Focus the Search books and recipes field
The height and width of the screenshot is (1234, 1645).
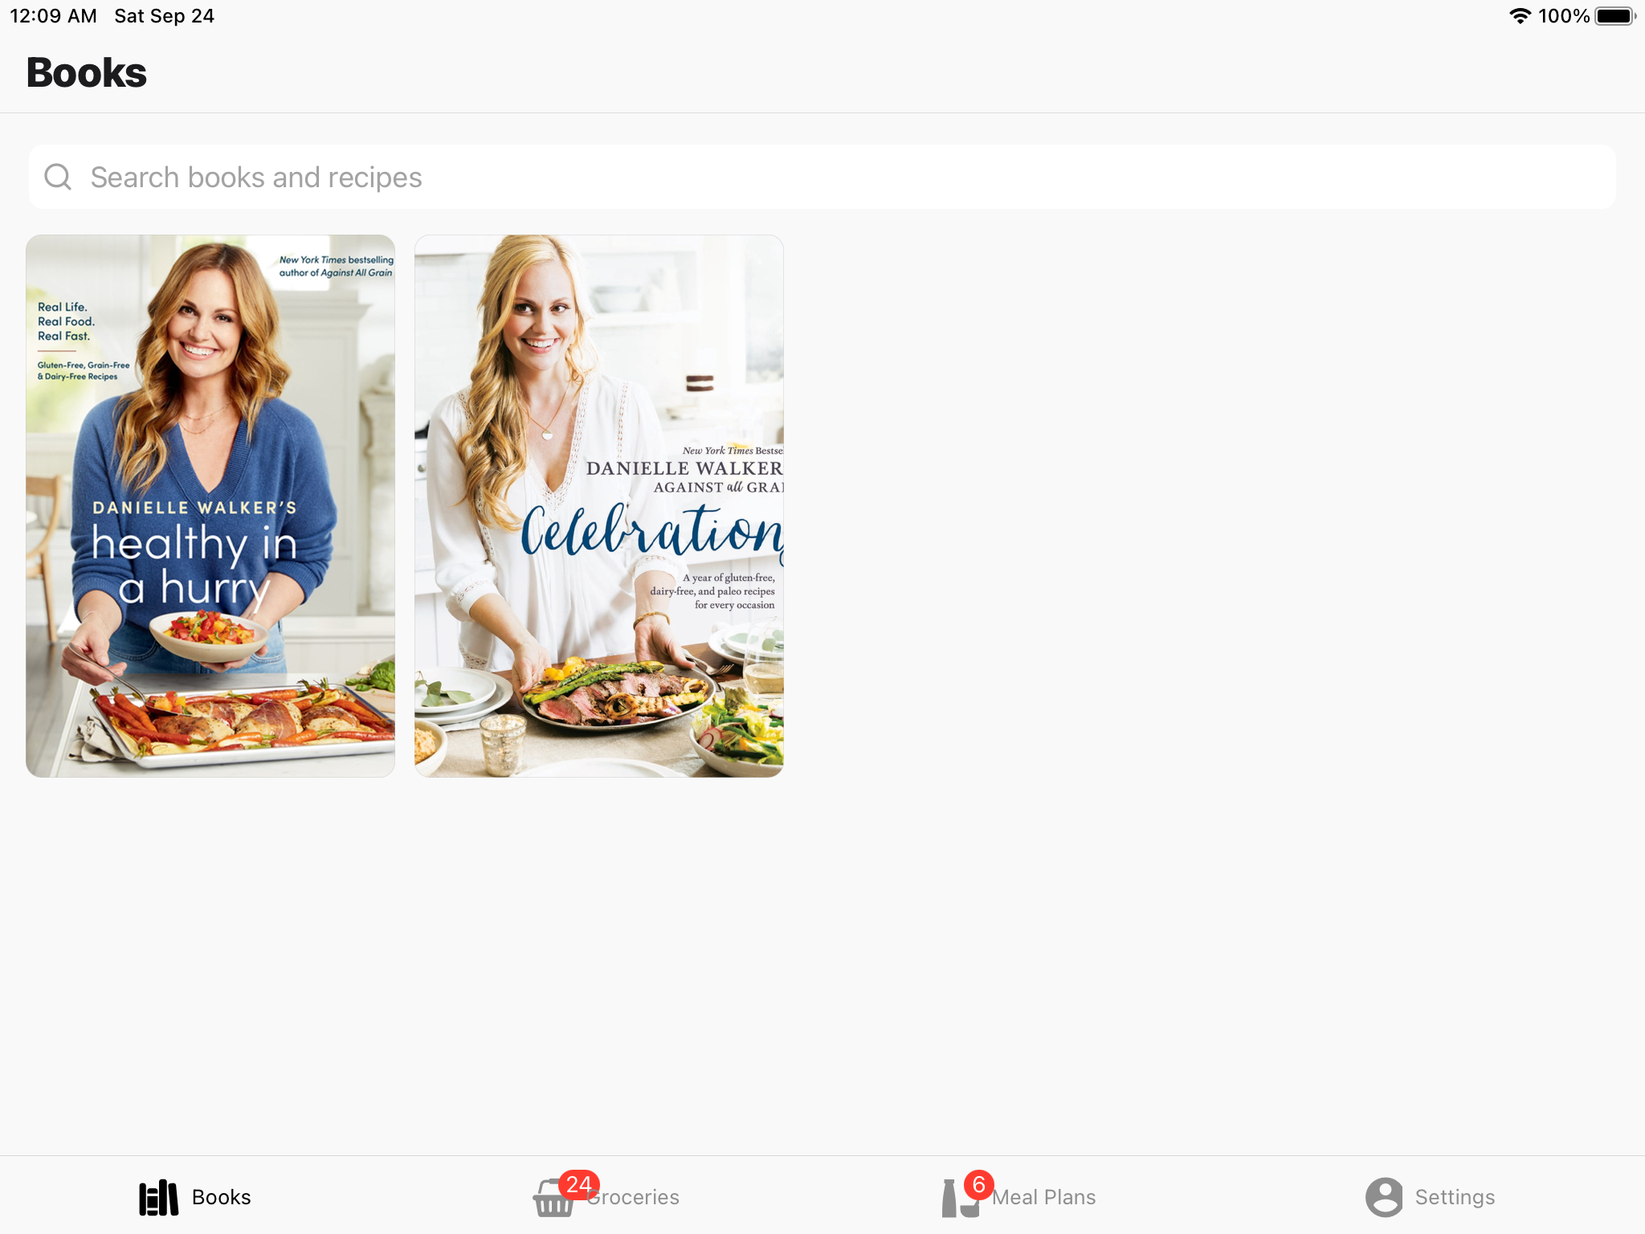(822, 177)
